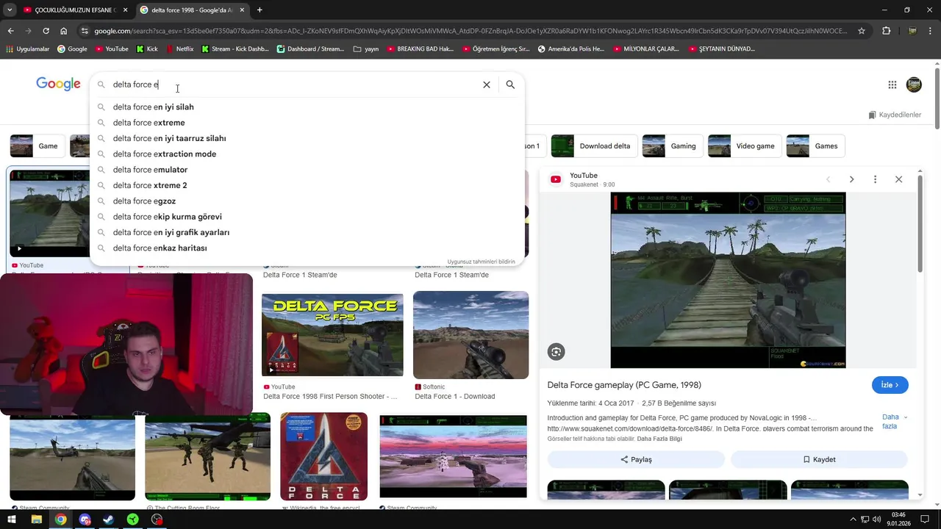Open Stream - Kick Dashboard bookmark

235,49
